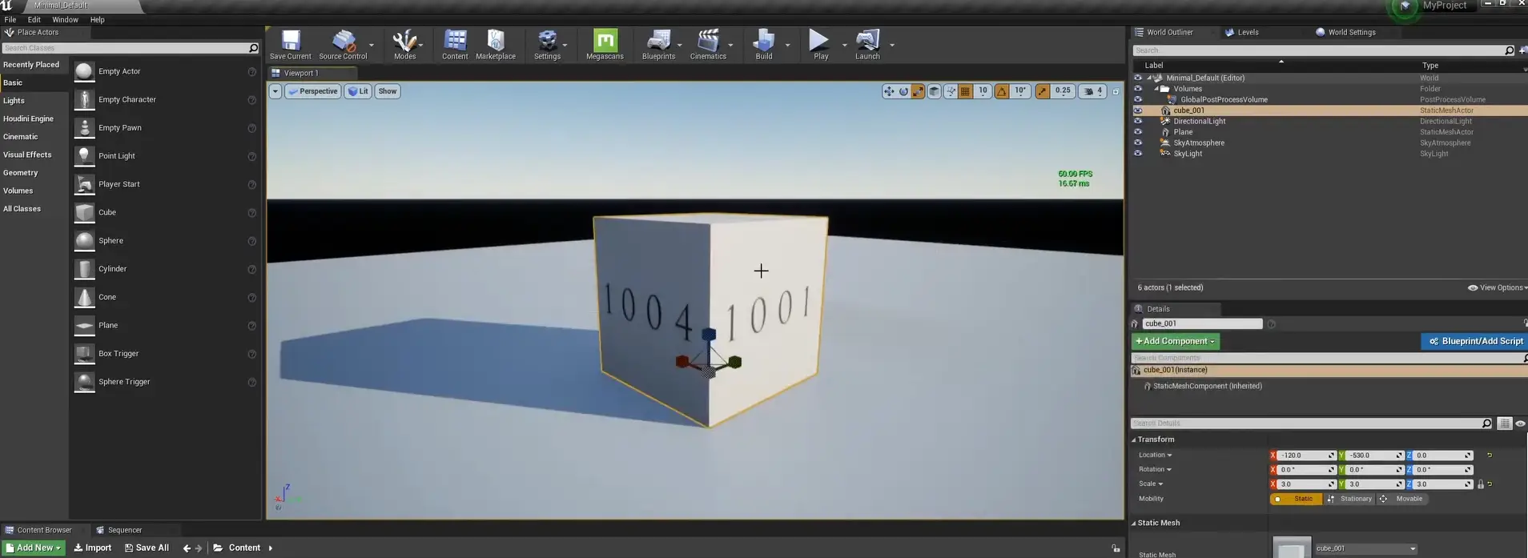
Task: Click the Blueprint/Add Script button
Action: tap(1475, 341)
